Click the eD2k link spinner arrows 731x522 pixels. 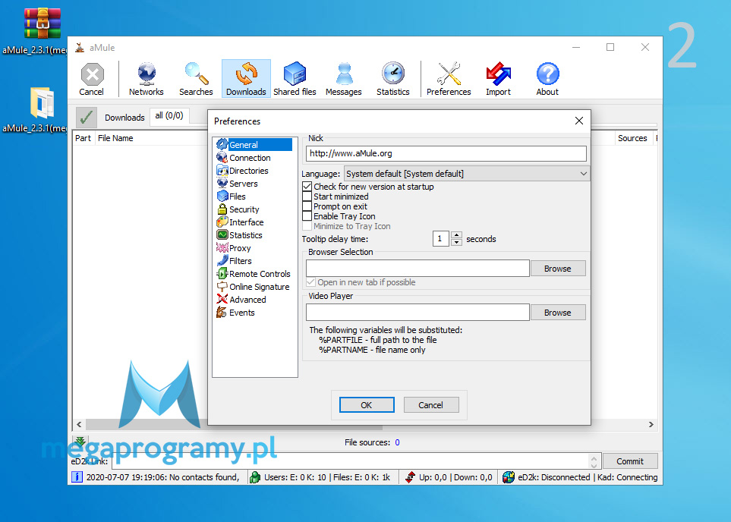tap(594, 461)
